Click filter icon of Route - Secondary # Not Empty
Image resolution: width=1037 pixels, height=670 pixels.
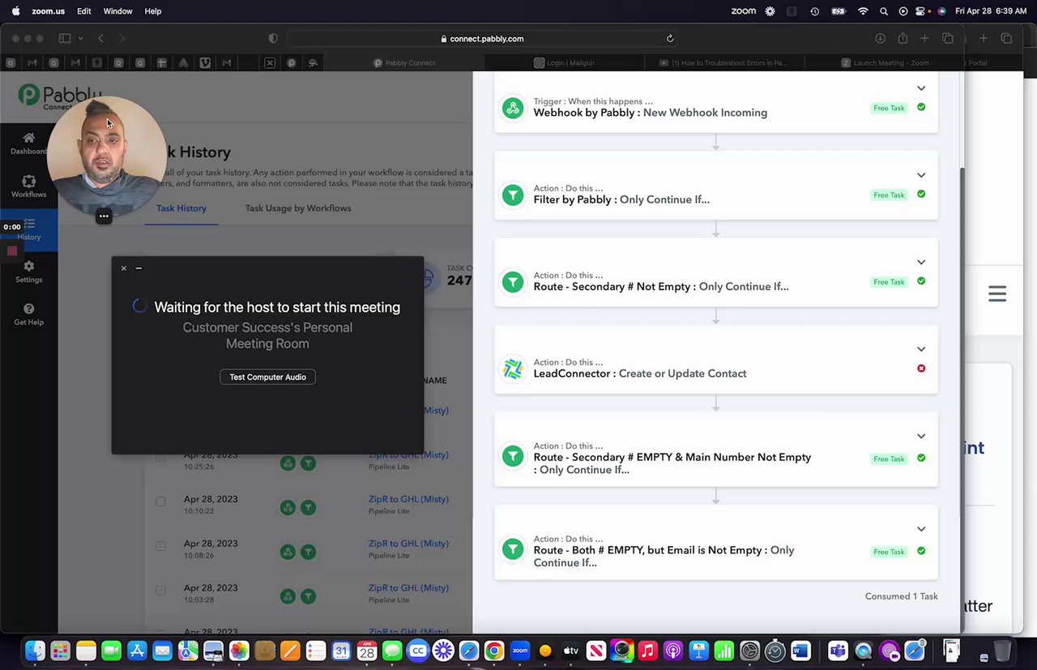click(x=513, y=281)
